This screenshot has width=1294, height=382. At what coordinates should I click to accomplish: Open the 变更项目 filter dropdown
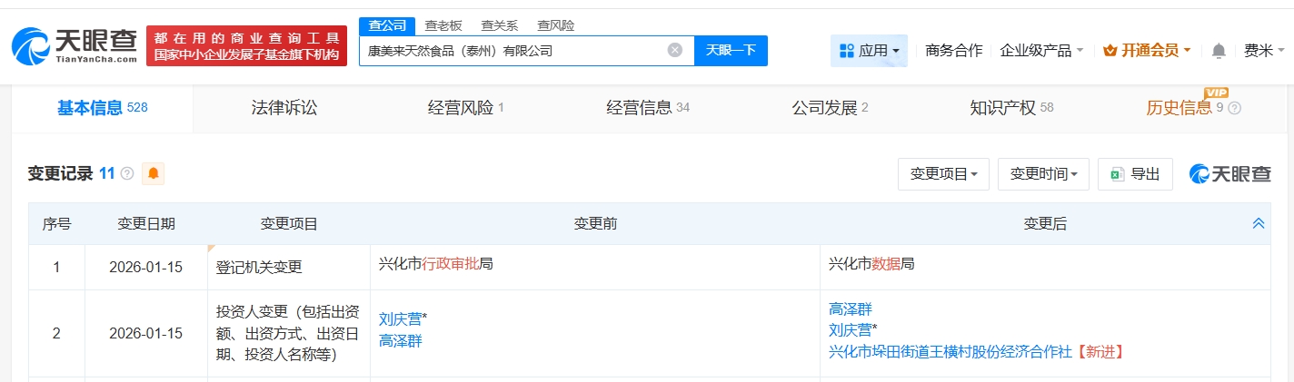pos(943,174)
